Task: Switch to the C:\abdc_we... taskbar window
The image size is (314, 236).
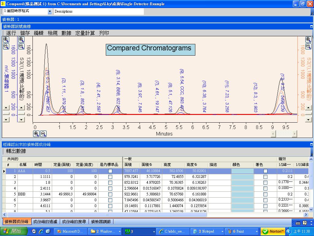Action: click(173, 231)
